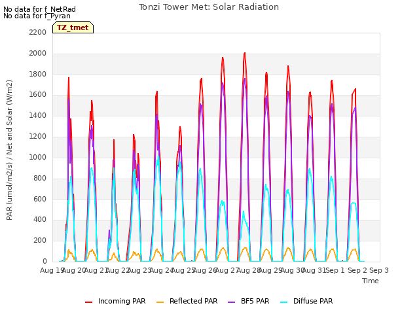Click the TZ_tmet label box
The image size is (419, 314).
click(x=73, y=27)
